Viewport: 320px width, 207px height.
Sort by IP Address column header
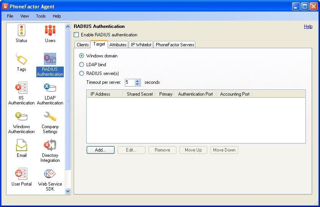point(105,94)
